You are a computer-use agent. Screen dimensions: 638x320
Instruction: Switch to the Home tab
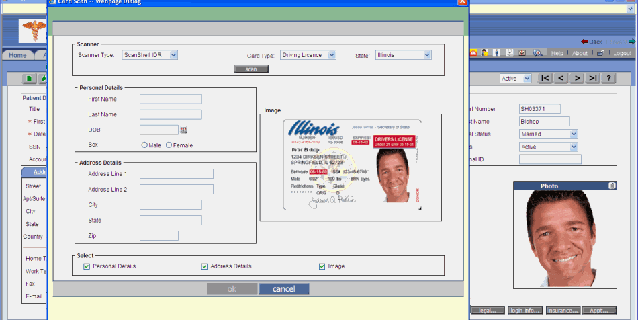18,55
